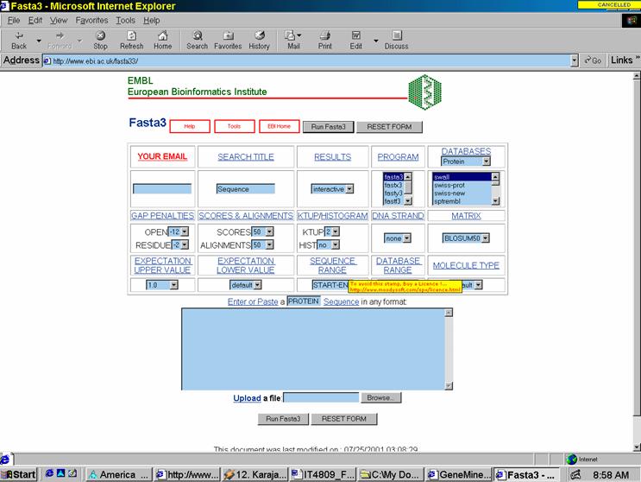The image size is (641, 482).
Task: Click the large sequence text area
Action: (313, 349)
